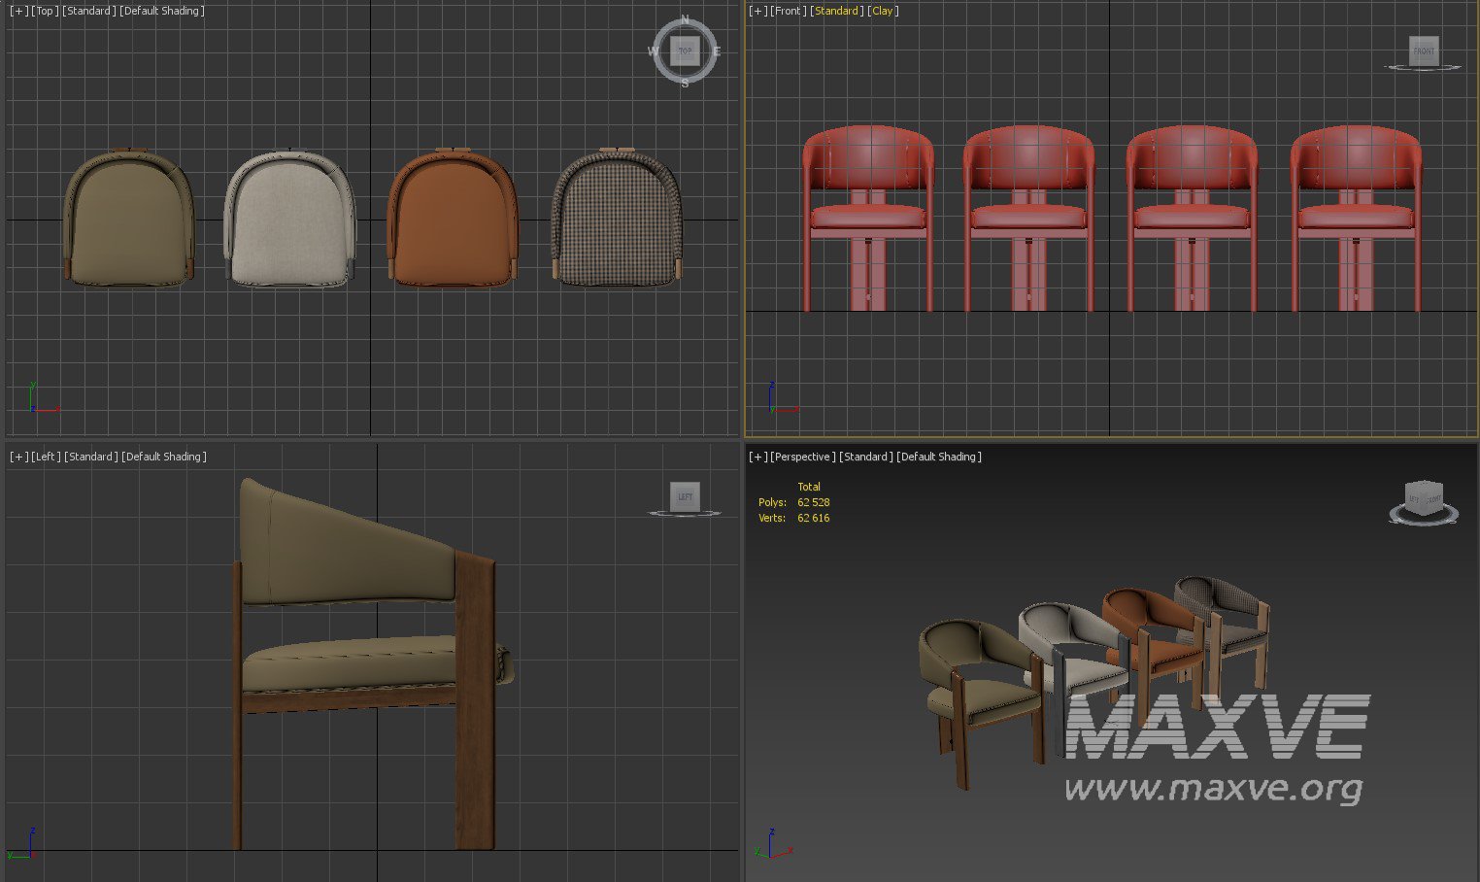This screenshot has width=1480, height=882.
Task: Click the E compass letter on the Top ViewCube
Action: [x=717, y=51]
